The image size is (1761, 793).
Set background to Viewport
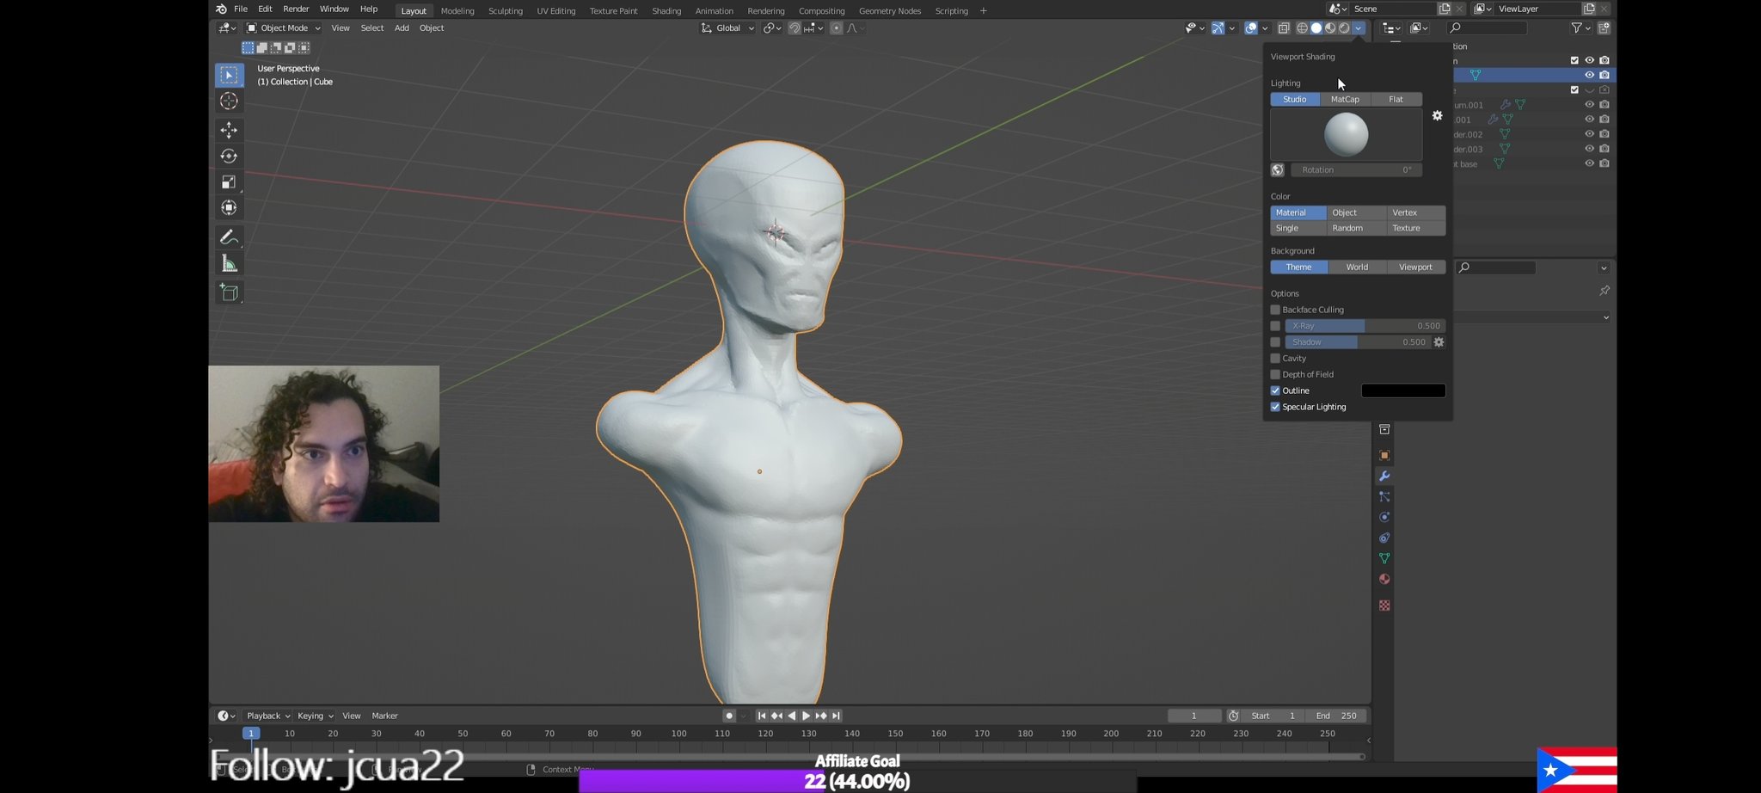tap(1415, 267)
